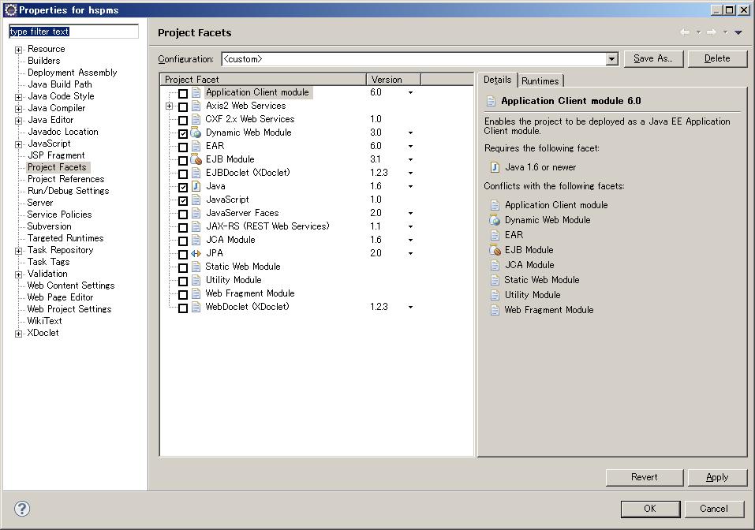The width and height of the screenshot is (755, 530).
Task: Select the Details tab
Action: click(497, 80)
